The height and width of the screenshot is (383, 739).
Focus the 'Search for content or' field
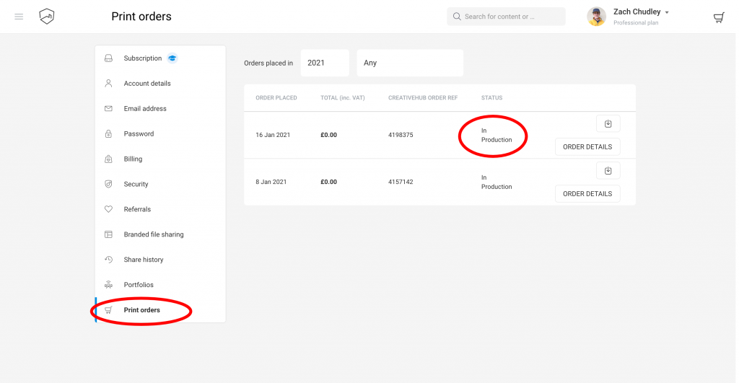506,17
